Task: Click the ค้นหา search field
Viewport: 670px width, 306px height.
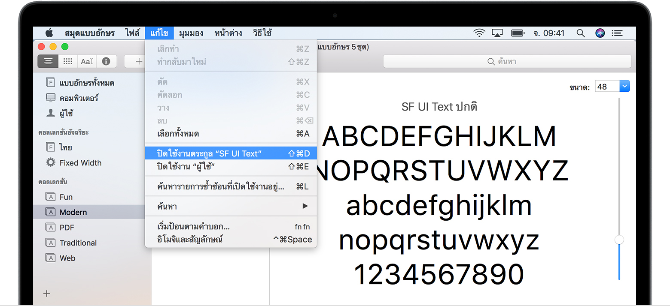Action: click(x=507, y=61)
